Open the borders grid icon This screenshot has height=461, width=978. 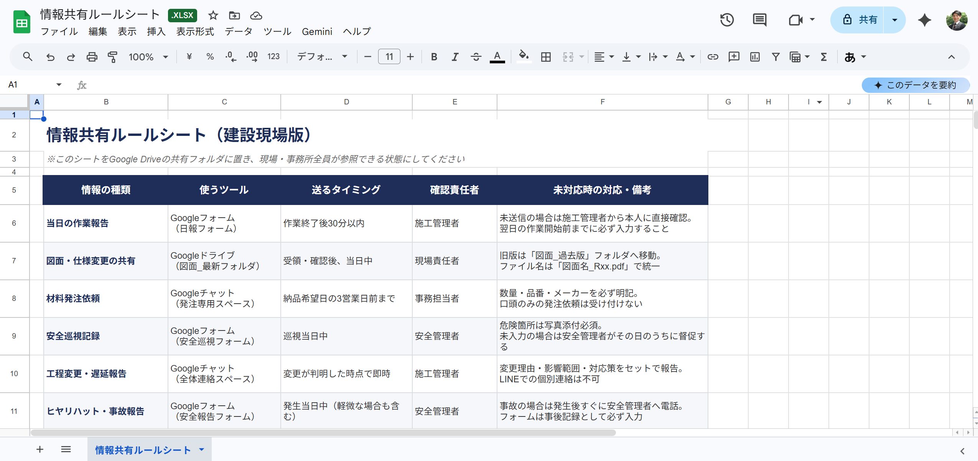point(545,57)
